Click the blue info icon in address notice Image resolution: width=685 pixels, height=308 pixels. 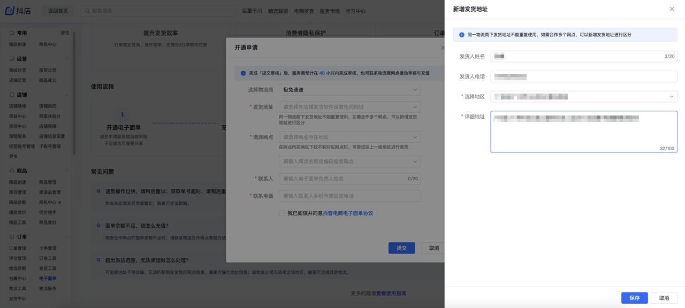click(x=461, y=35)
